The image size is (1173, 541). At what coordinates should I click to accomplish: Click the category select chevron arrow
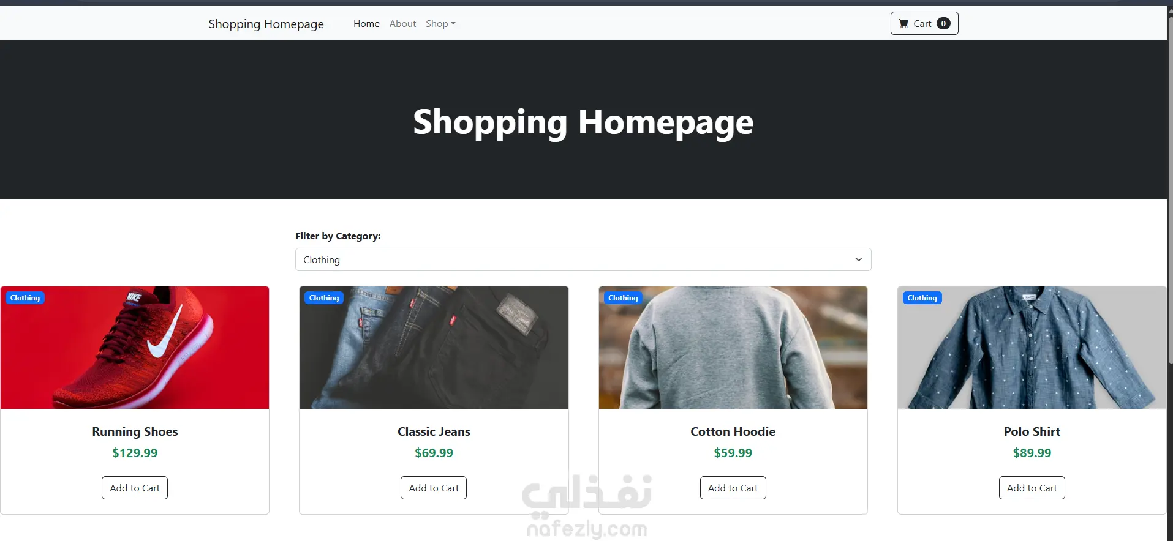coord(859,259)
